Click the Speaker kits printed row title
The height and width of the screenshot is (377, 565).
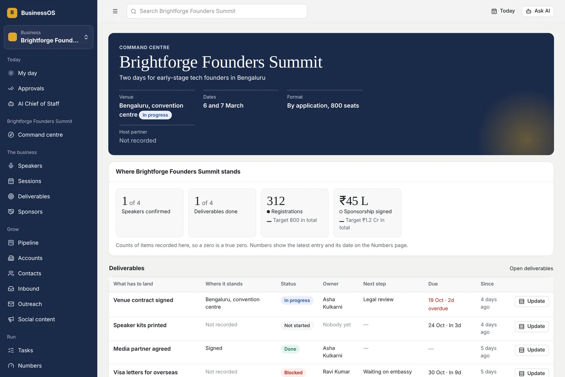click(x=140, y=325)
